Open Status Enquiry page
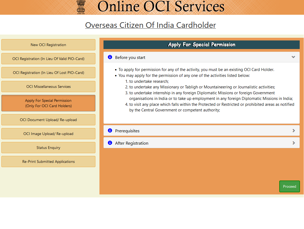Image resolution: width=304 pixels, height=229 pixels. click(48, 148)
